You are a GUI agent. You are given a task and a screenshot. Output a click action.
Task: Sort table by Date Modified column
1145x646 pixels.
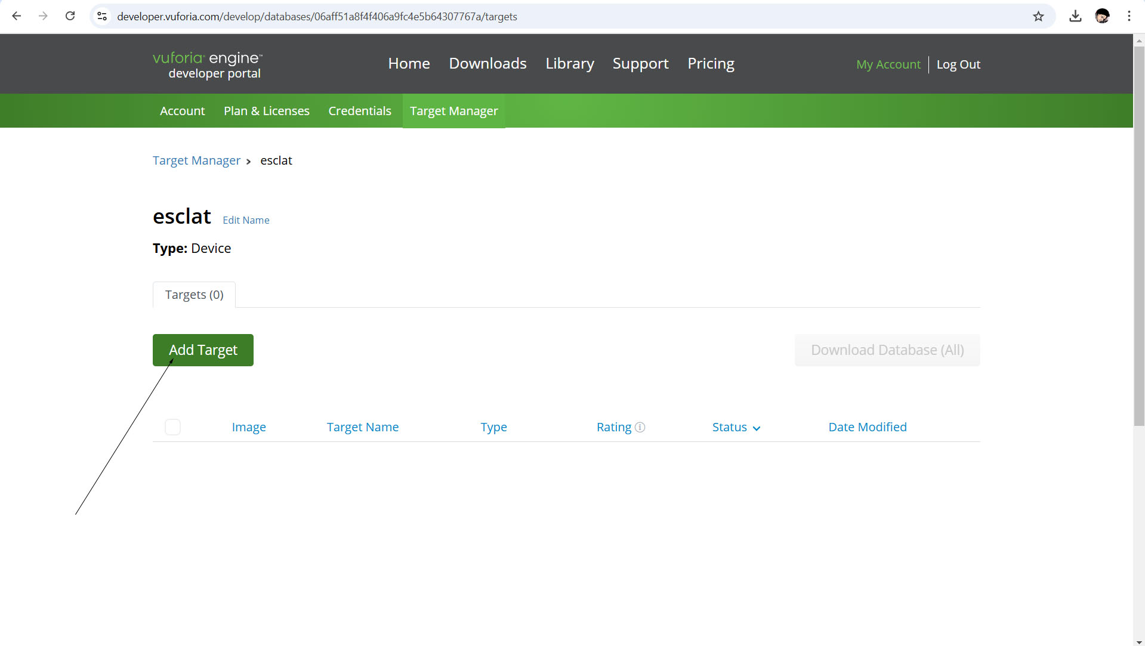(867, 427)
